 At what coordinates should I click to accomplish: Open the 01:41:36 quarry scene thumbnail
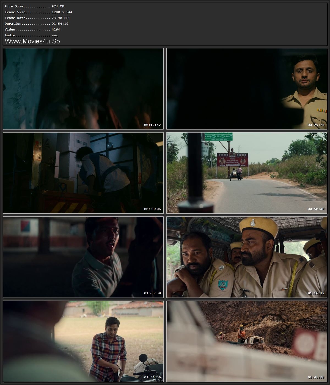click(x=246, y=342)
